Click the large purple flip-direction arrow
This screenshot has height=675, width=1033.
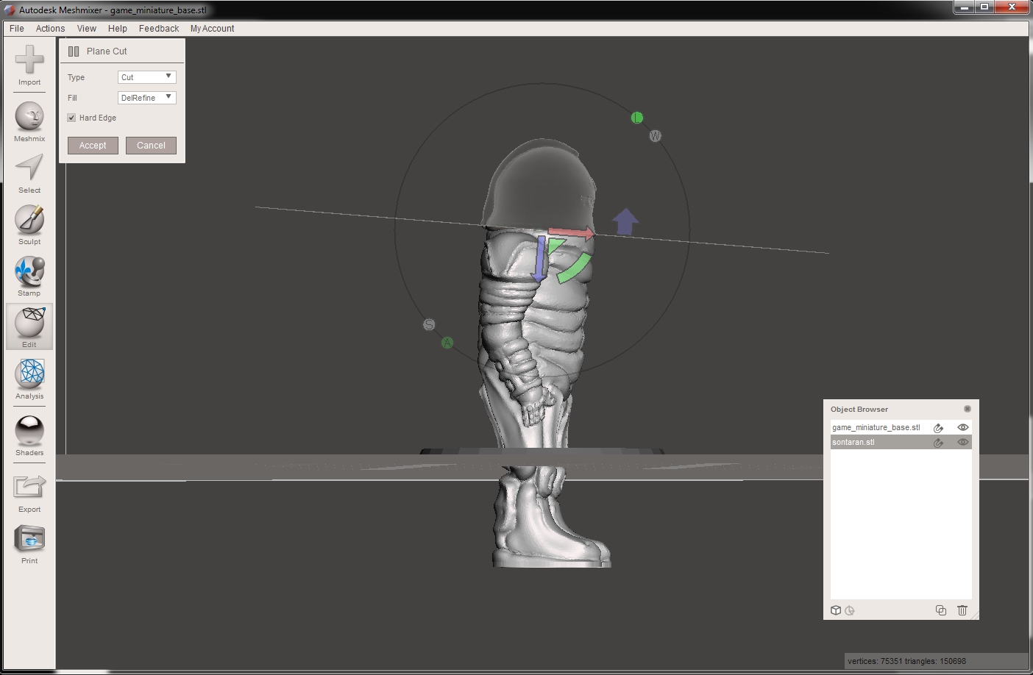tap(625, 221)
